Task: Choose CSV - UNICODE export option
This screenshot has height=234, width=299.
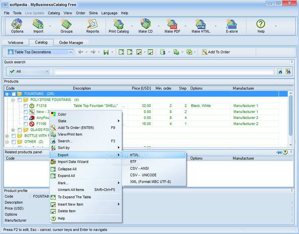Action: [x=154, y=175]
